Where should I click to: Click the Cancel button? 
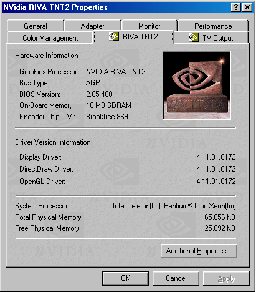point(176,278)
